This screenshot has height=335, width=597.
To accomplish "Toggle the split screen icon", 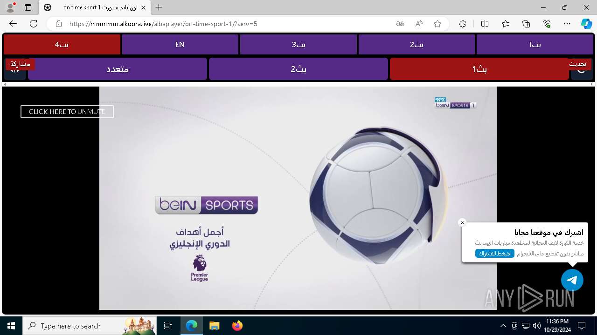I will tap(485, 24).
